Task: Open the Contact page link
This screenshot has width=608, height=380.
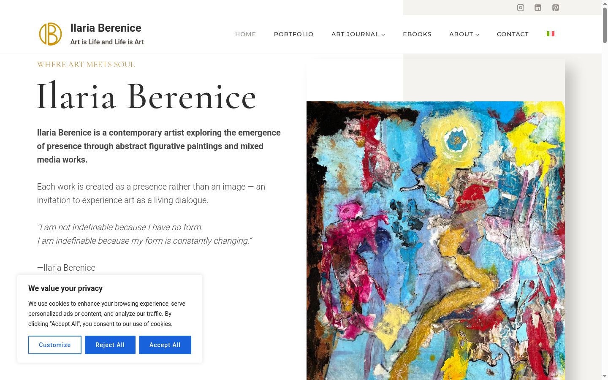Action: [x=513, y=34]
